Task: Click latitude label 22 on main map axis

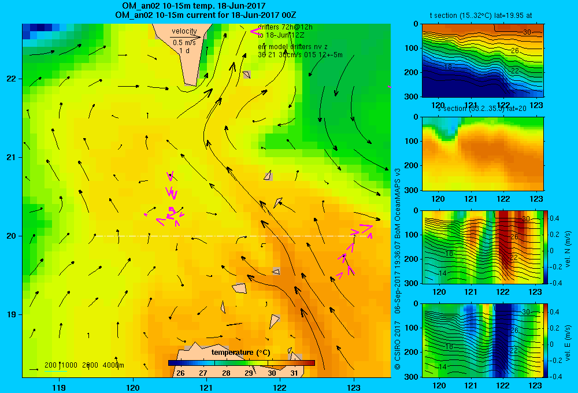Action: (x=12, y=79)
